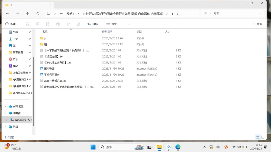Open the 新建 new item menu
Screen dimensions: 271x152
coord(12,24)
